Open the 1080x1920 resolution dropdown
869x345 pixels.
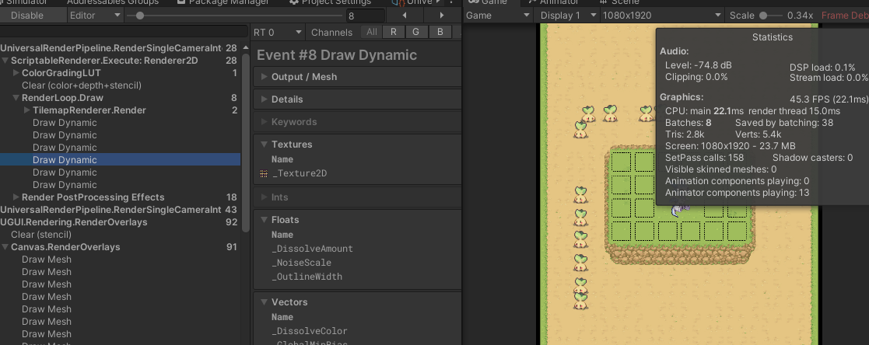tap(662, 16)
